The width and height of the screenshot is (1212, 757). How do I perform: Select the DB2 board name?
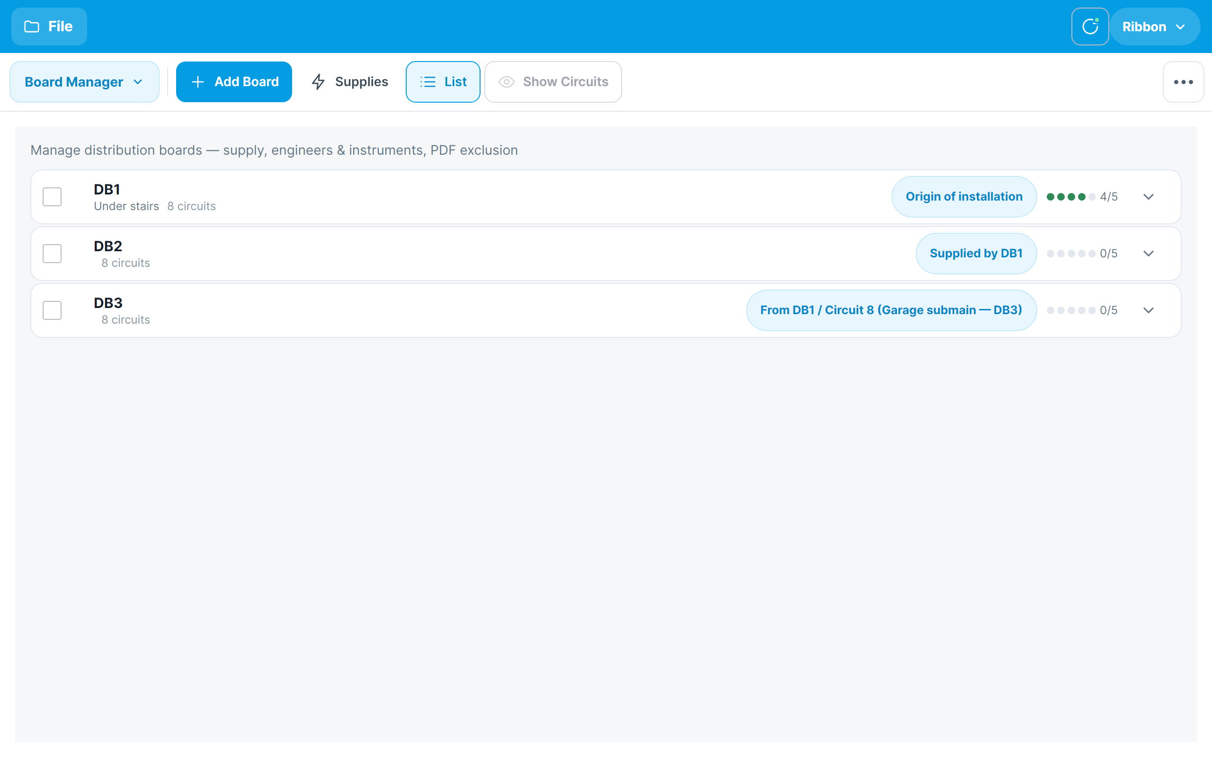107,246
